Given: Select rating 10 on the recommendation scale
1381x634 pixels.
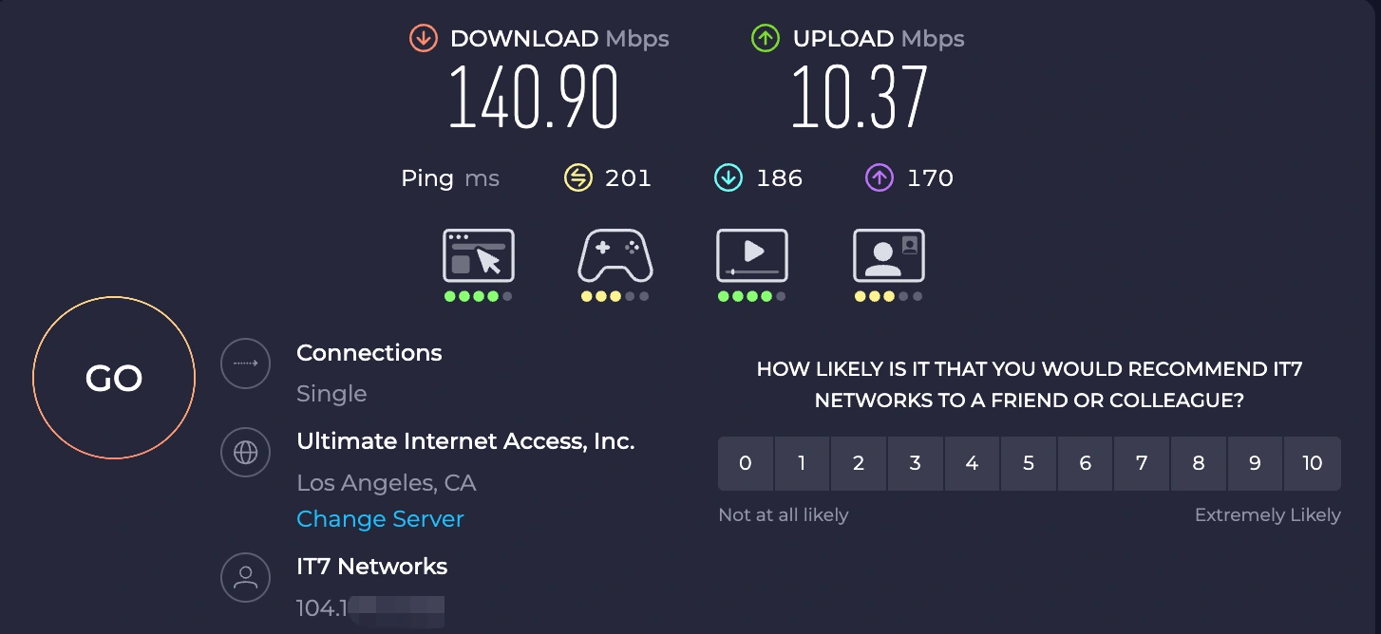Looking at the screenshot, I should click(1312, 463).
